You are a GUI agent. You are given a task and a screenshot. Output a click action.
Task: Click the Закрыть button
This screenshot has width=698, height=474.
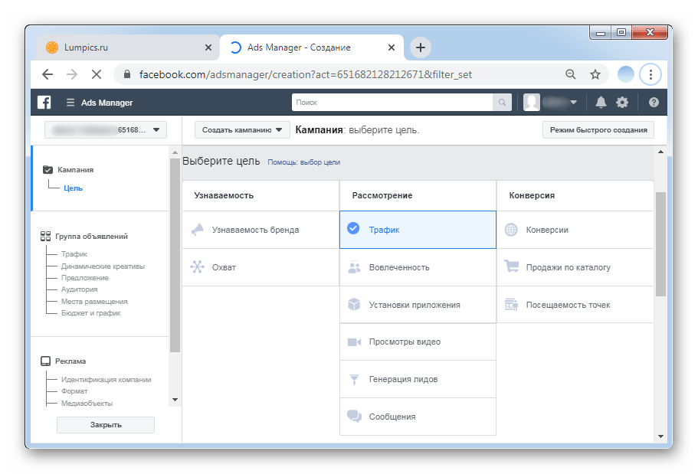tap(106, 424)
